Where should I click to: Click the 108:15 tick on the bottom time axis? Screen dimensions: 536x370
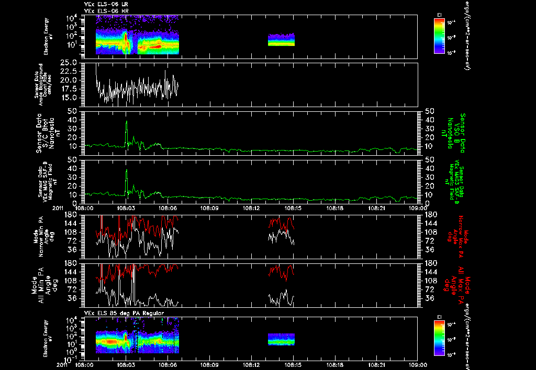click(293, 365)
